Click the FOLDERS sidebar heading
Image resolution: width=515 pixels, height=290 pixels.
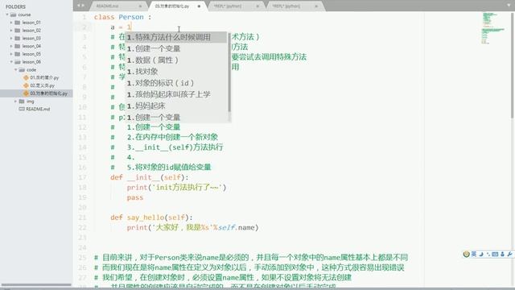click(x=15, y=6)
